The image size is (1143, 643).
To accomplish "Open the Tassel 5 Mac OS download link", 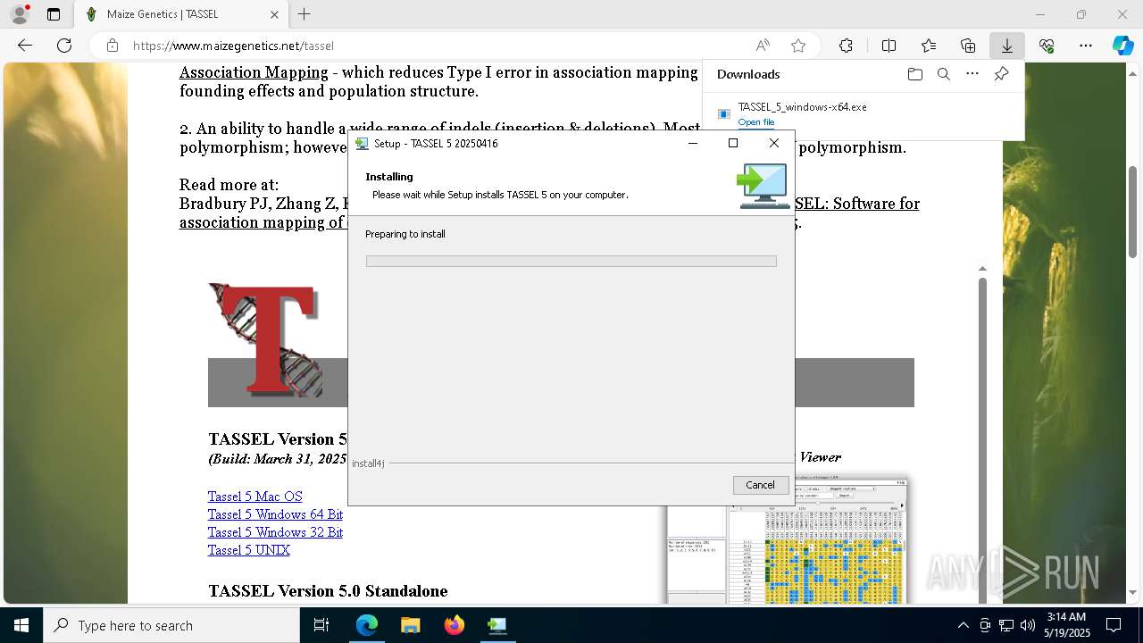I will pyautogui.click(x=255, y=497).
